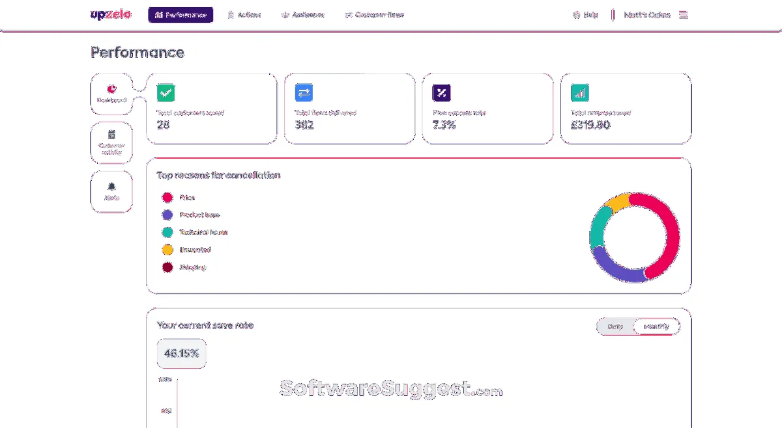The height and width of the screenshot is (428, 782).
Task: Open Customer activity in the sidebar
Action: point(111,142)
